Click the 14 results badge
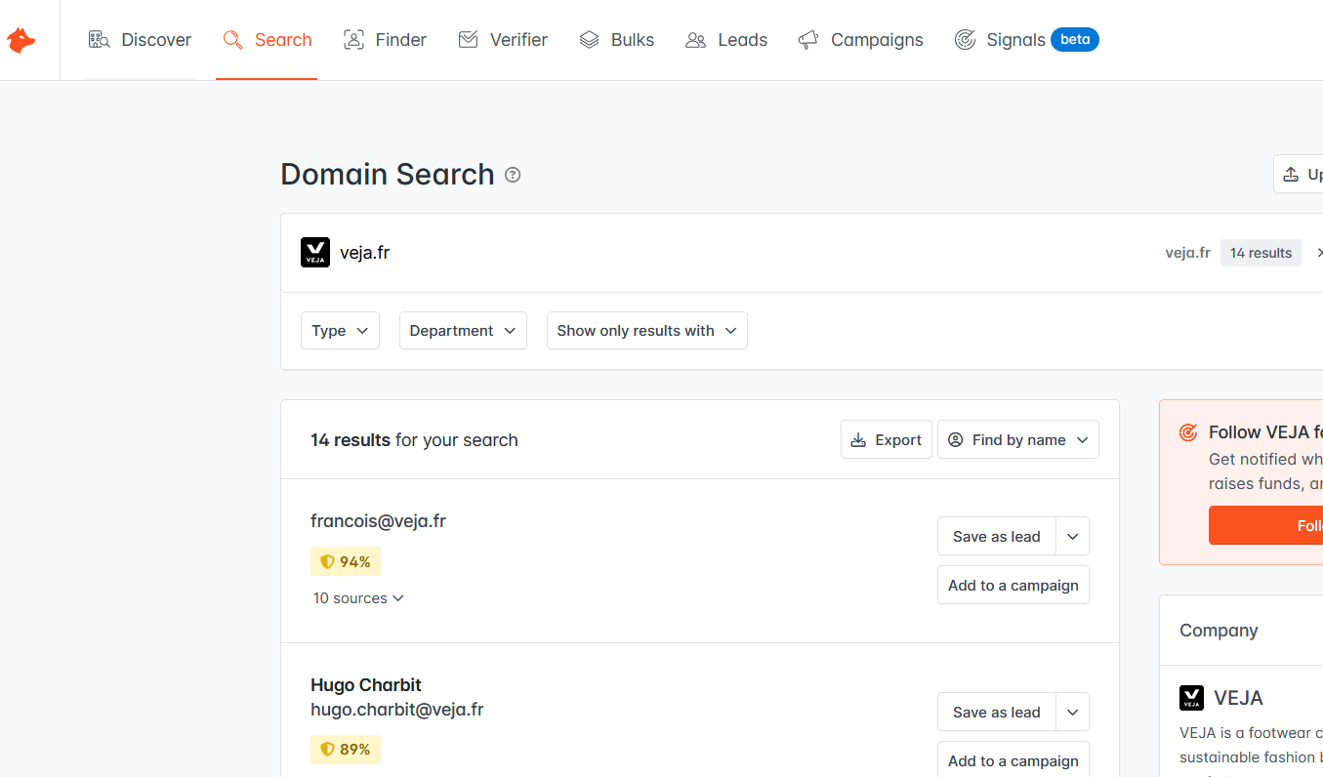1323x777 pixels. coord(1261,253)
